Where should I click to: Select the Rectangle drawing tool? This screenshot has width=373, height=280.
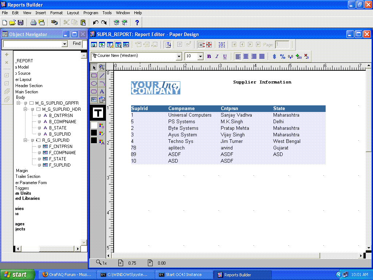click(x=94, y=76)
